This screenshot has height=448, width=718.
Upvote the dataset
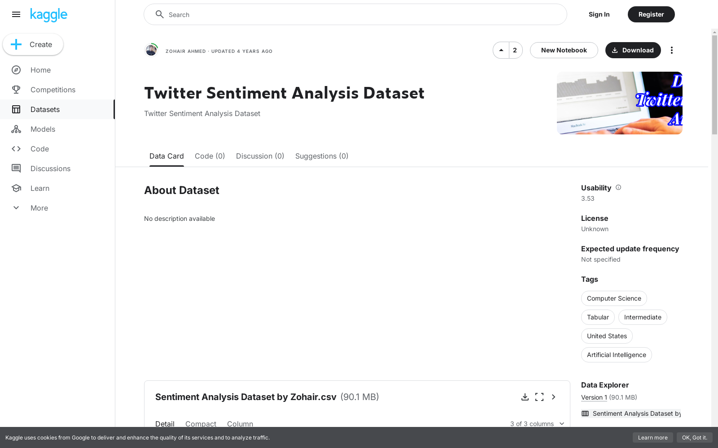(501, 50)
